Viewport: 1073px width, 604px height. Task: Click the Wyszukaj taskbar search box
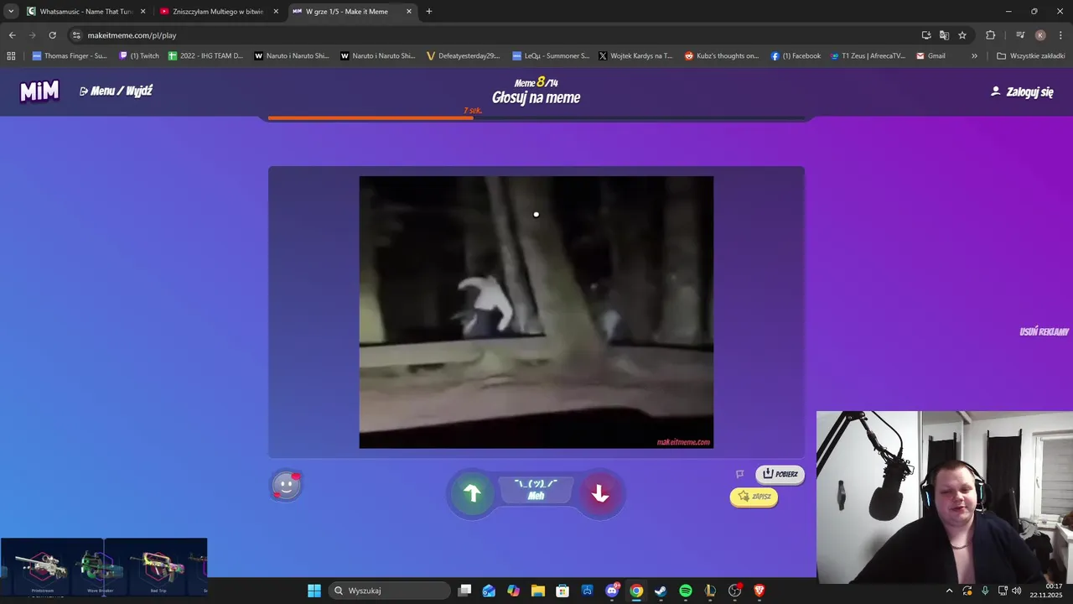[389, 591]
